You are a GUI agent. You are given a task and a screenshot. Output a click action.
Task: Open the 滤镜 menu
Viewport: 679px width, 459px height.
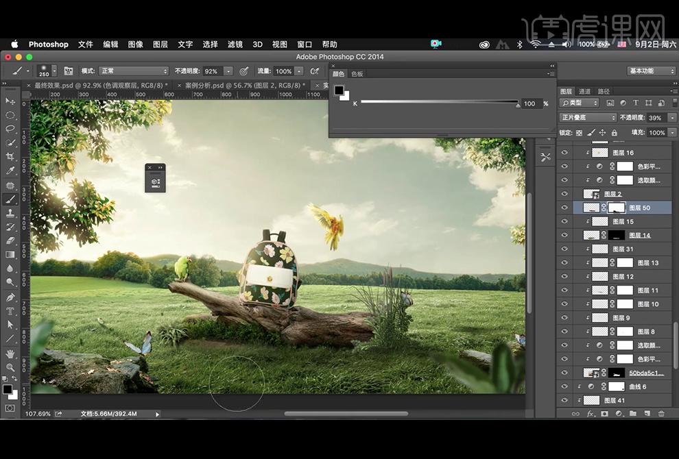click(235, 45)
